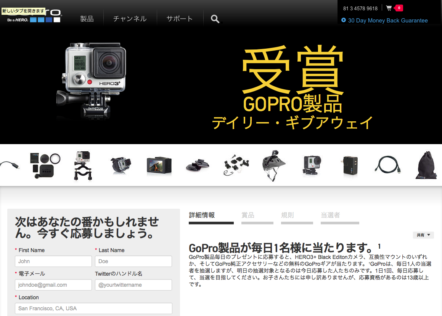Screen dimensions: 442x316
Task: Select the handlebar mount product thumbnail
Action: (83, 165)
